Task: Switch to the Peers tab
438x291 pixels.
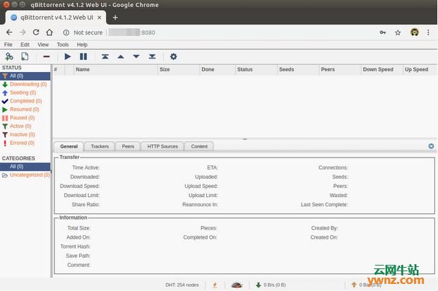Action: click(128, 146)
